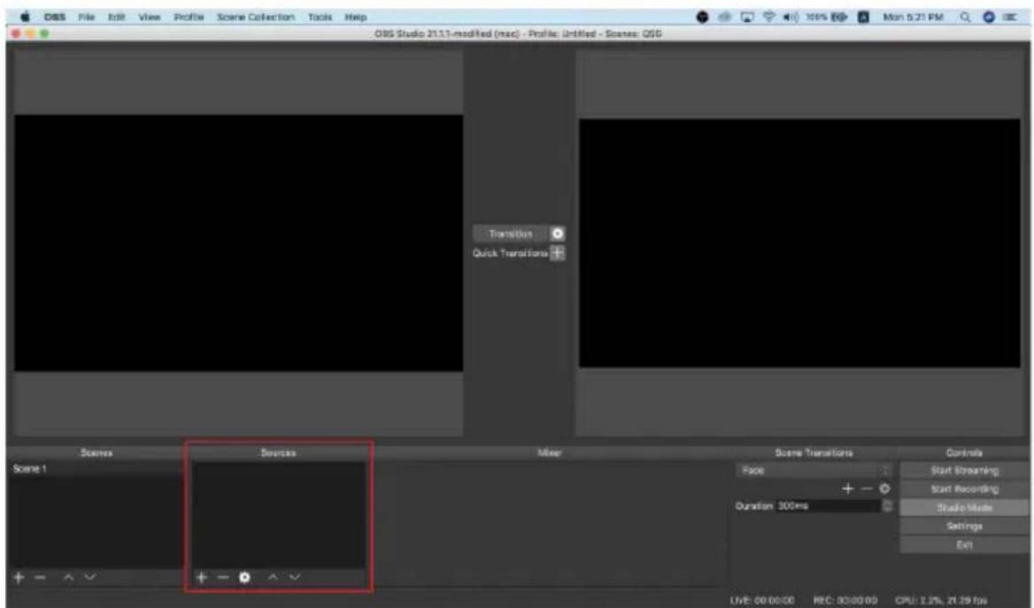The image size is (1034, 608).
Task: Open the OBS application menu
Action: [55, 17]
